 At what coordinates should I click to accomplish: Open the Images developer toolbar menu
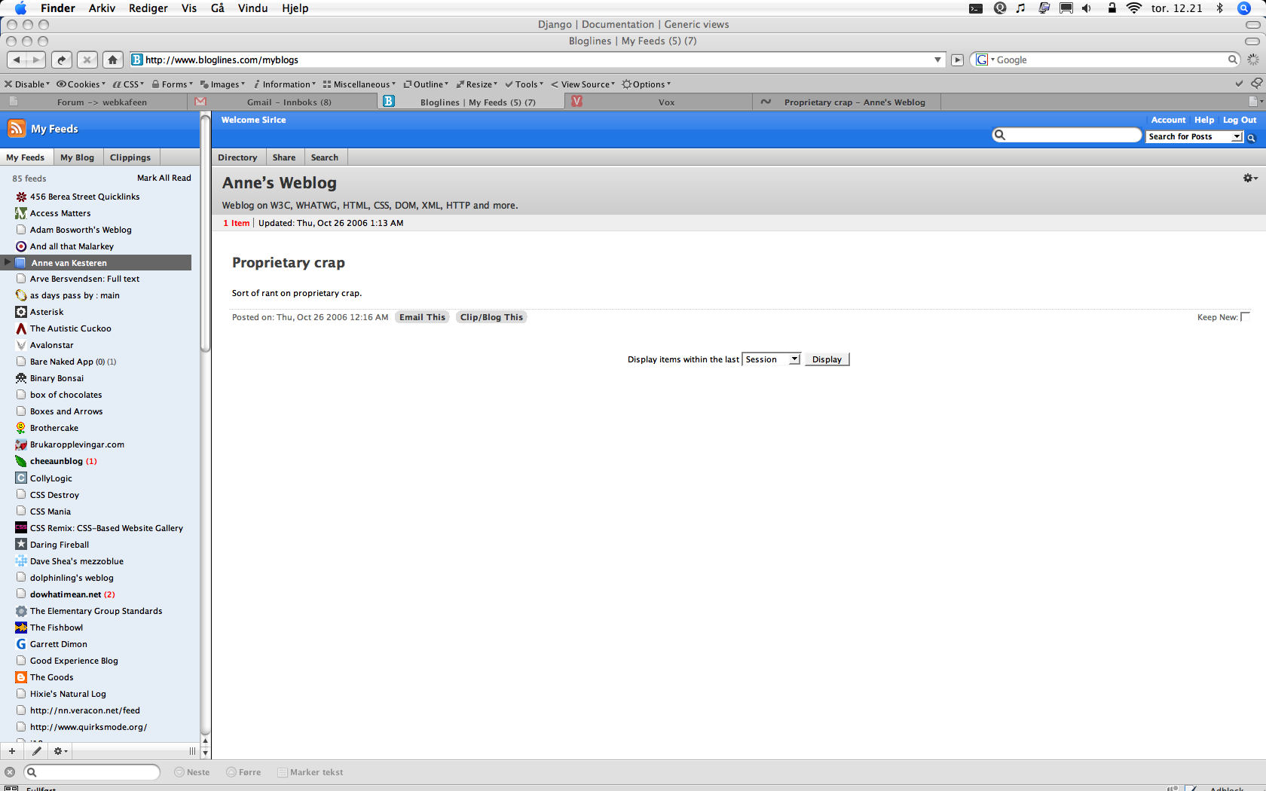coord(223,84)
